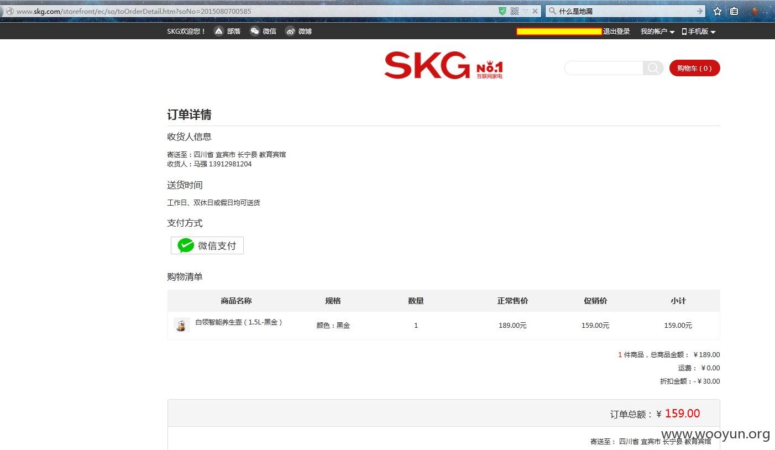Click the 小计 column header

coord(678,301)
